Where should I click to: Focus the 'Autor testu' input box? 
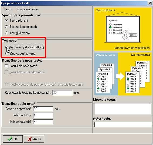click(x=123, y=124)
